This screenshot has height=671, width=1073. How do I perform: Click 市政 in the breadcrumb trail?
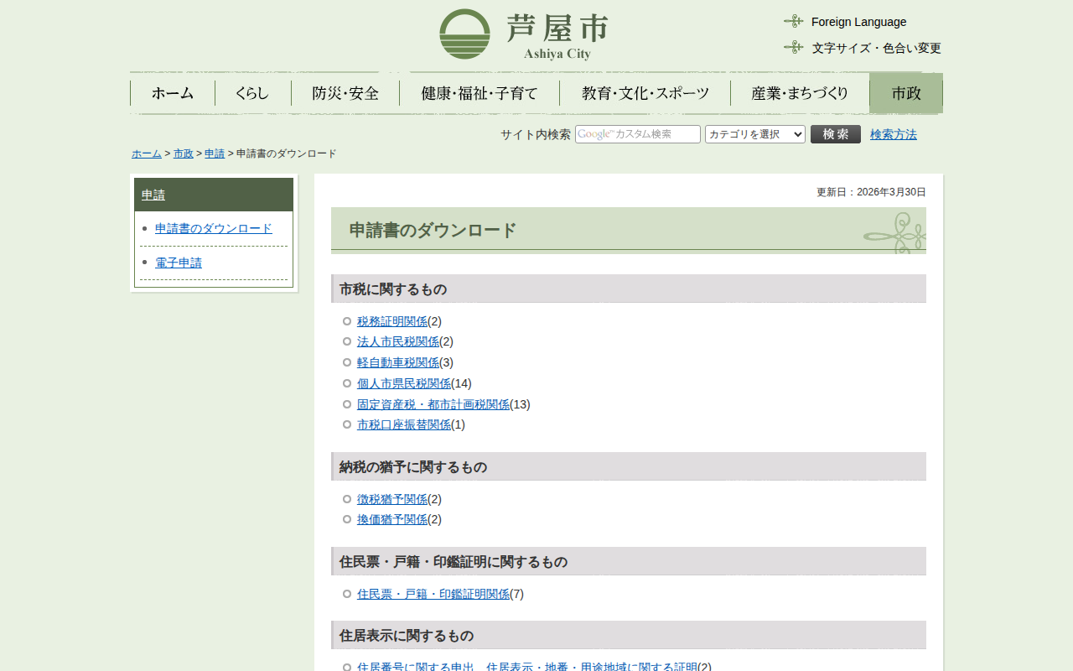[x=183, y=153]
